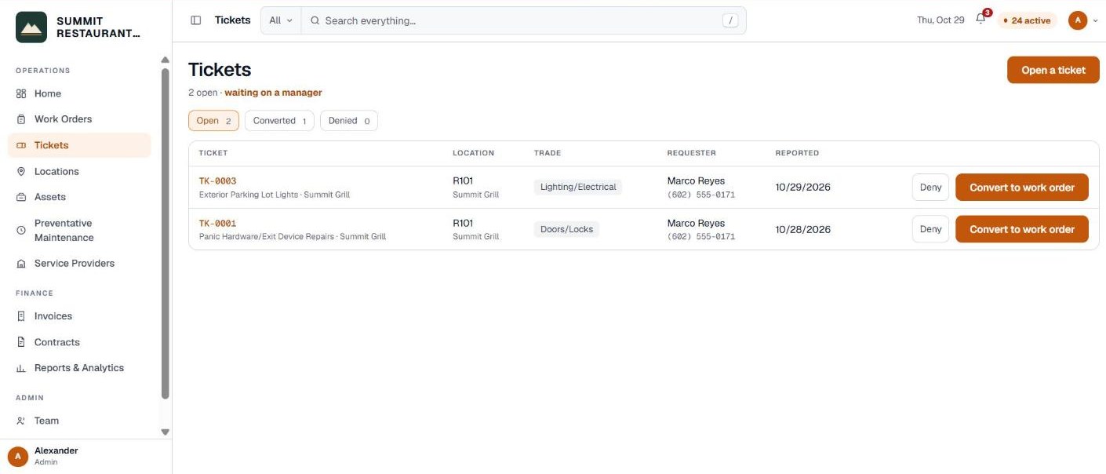Switch to the Denied tickets tab

348,121
